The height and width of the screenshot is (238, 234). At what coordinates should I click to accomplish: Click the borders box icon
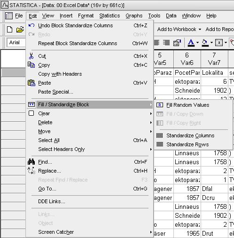(x=219, y=42)
